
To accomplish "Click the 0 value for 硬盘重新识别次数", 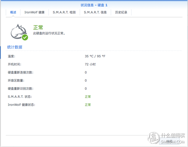I will (x=86, y=89).
